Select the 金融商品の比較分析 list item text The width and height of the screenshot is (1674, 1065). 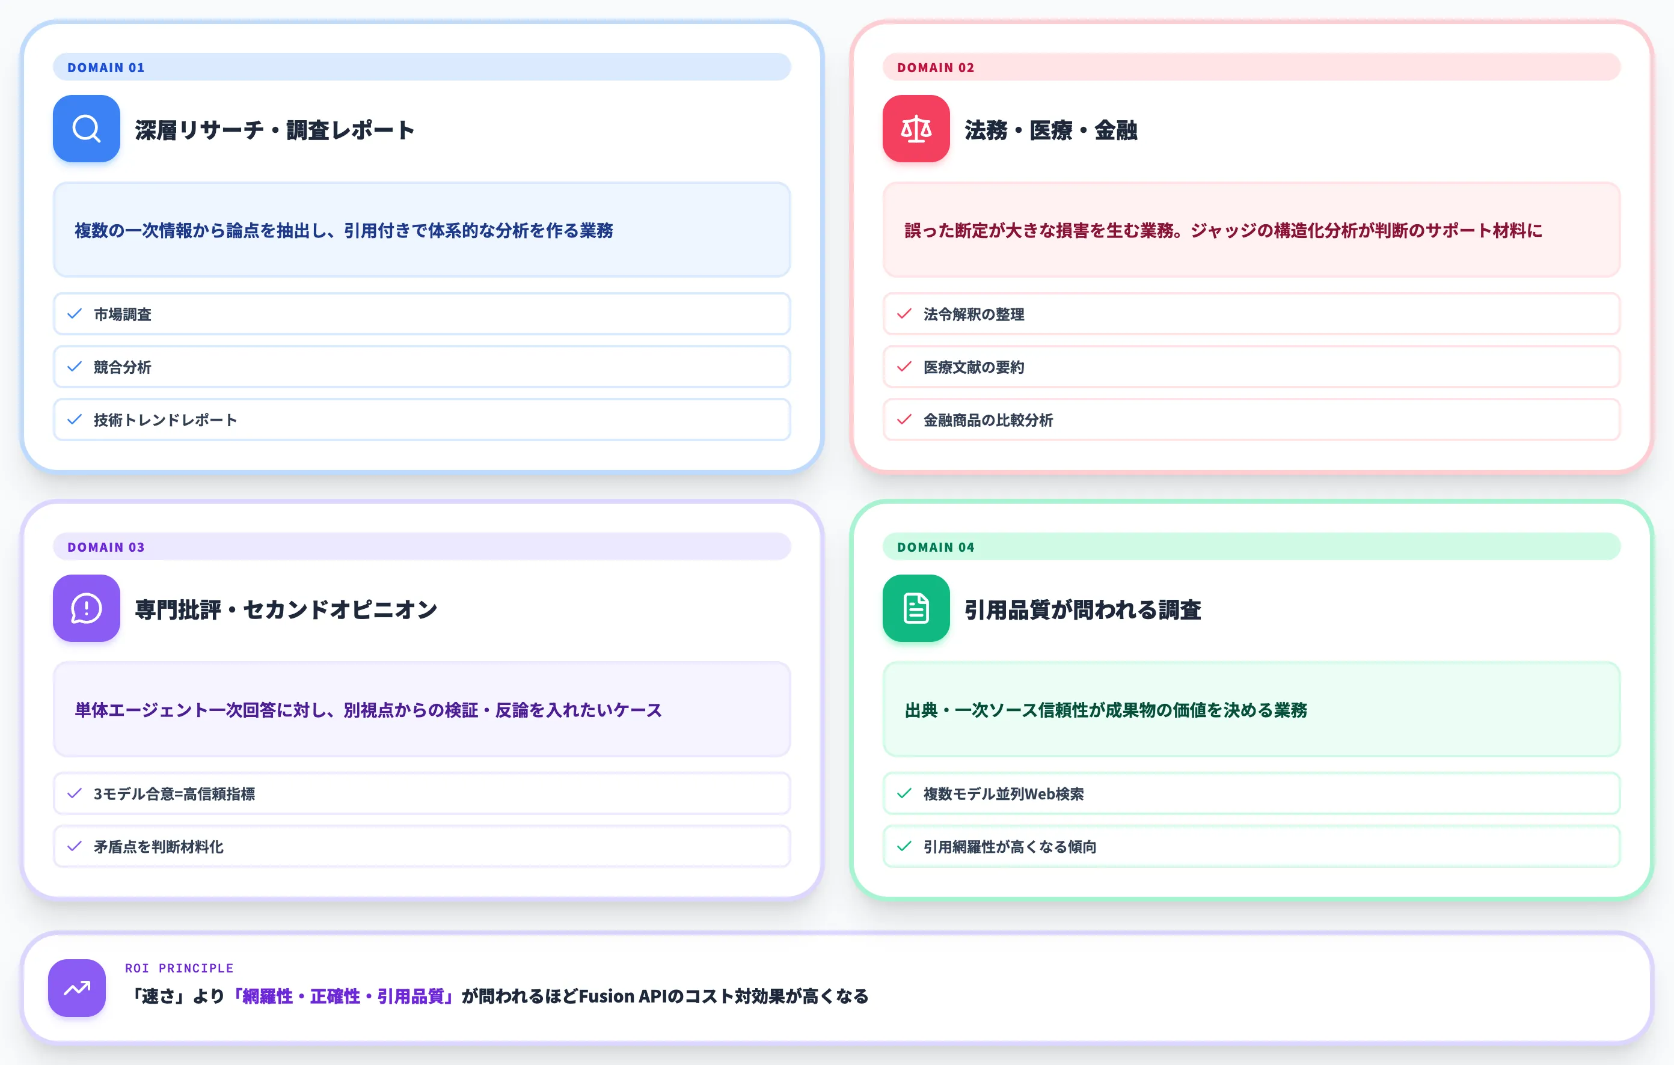pyautogui.click(x=988, y=420)
